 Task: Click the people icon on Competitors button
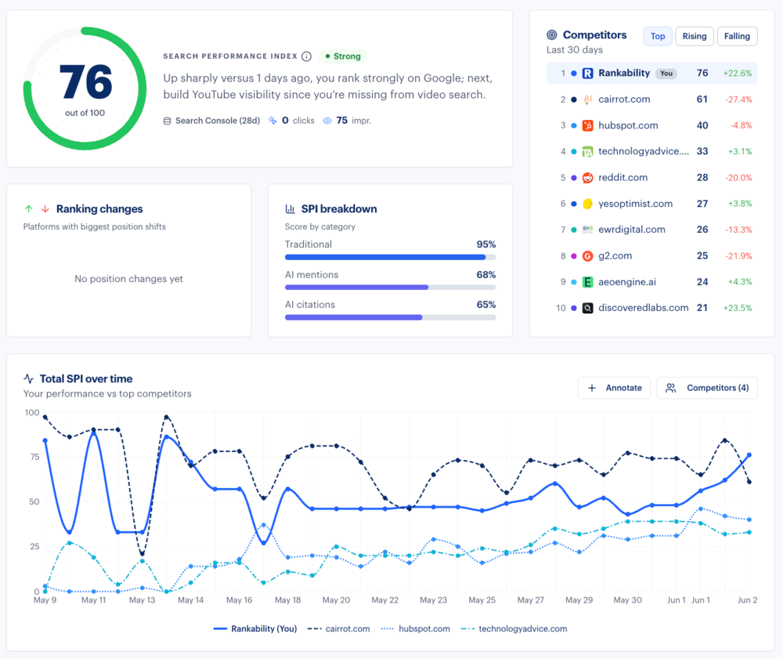671,388
